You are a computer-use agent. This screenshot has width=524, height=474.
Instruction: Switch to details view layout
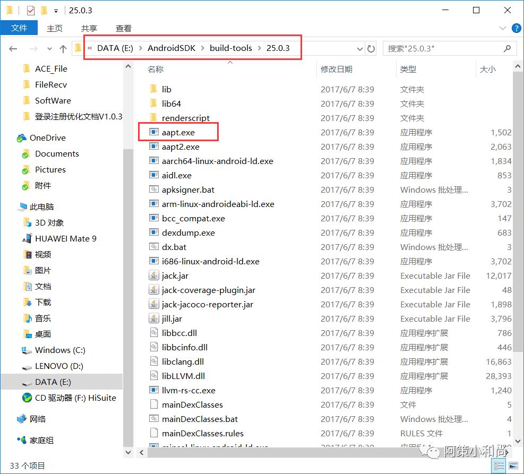[499, 466]
